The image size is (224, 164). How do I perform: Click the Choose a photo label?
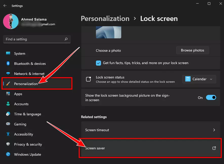point(108,50)
